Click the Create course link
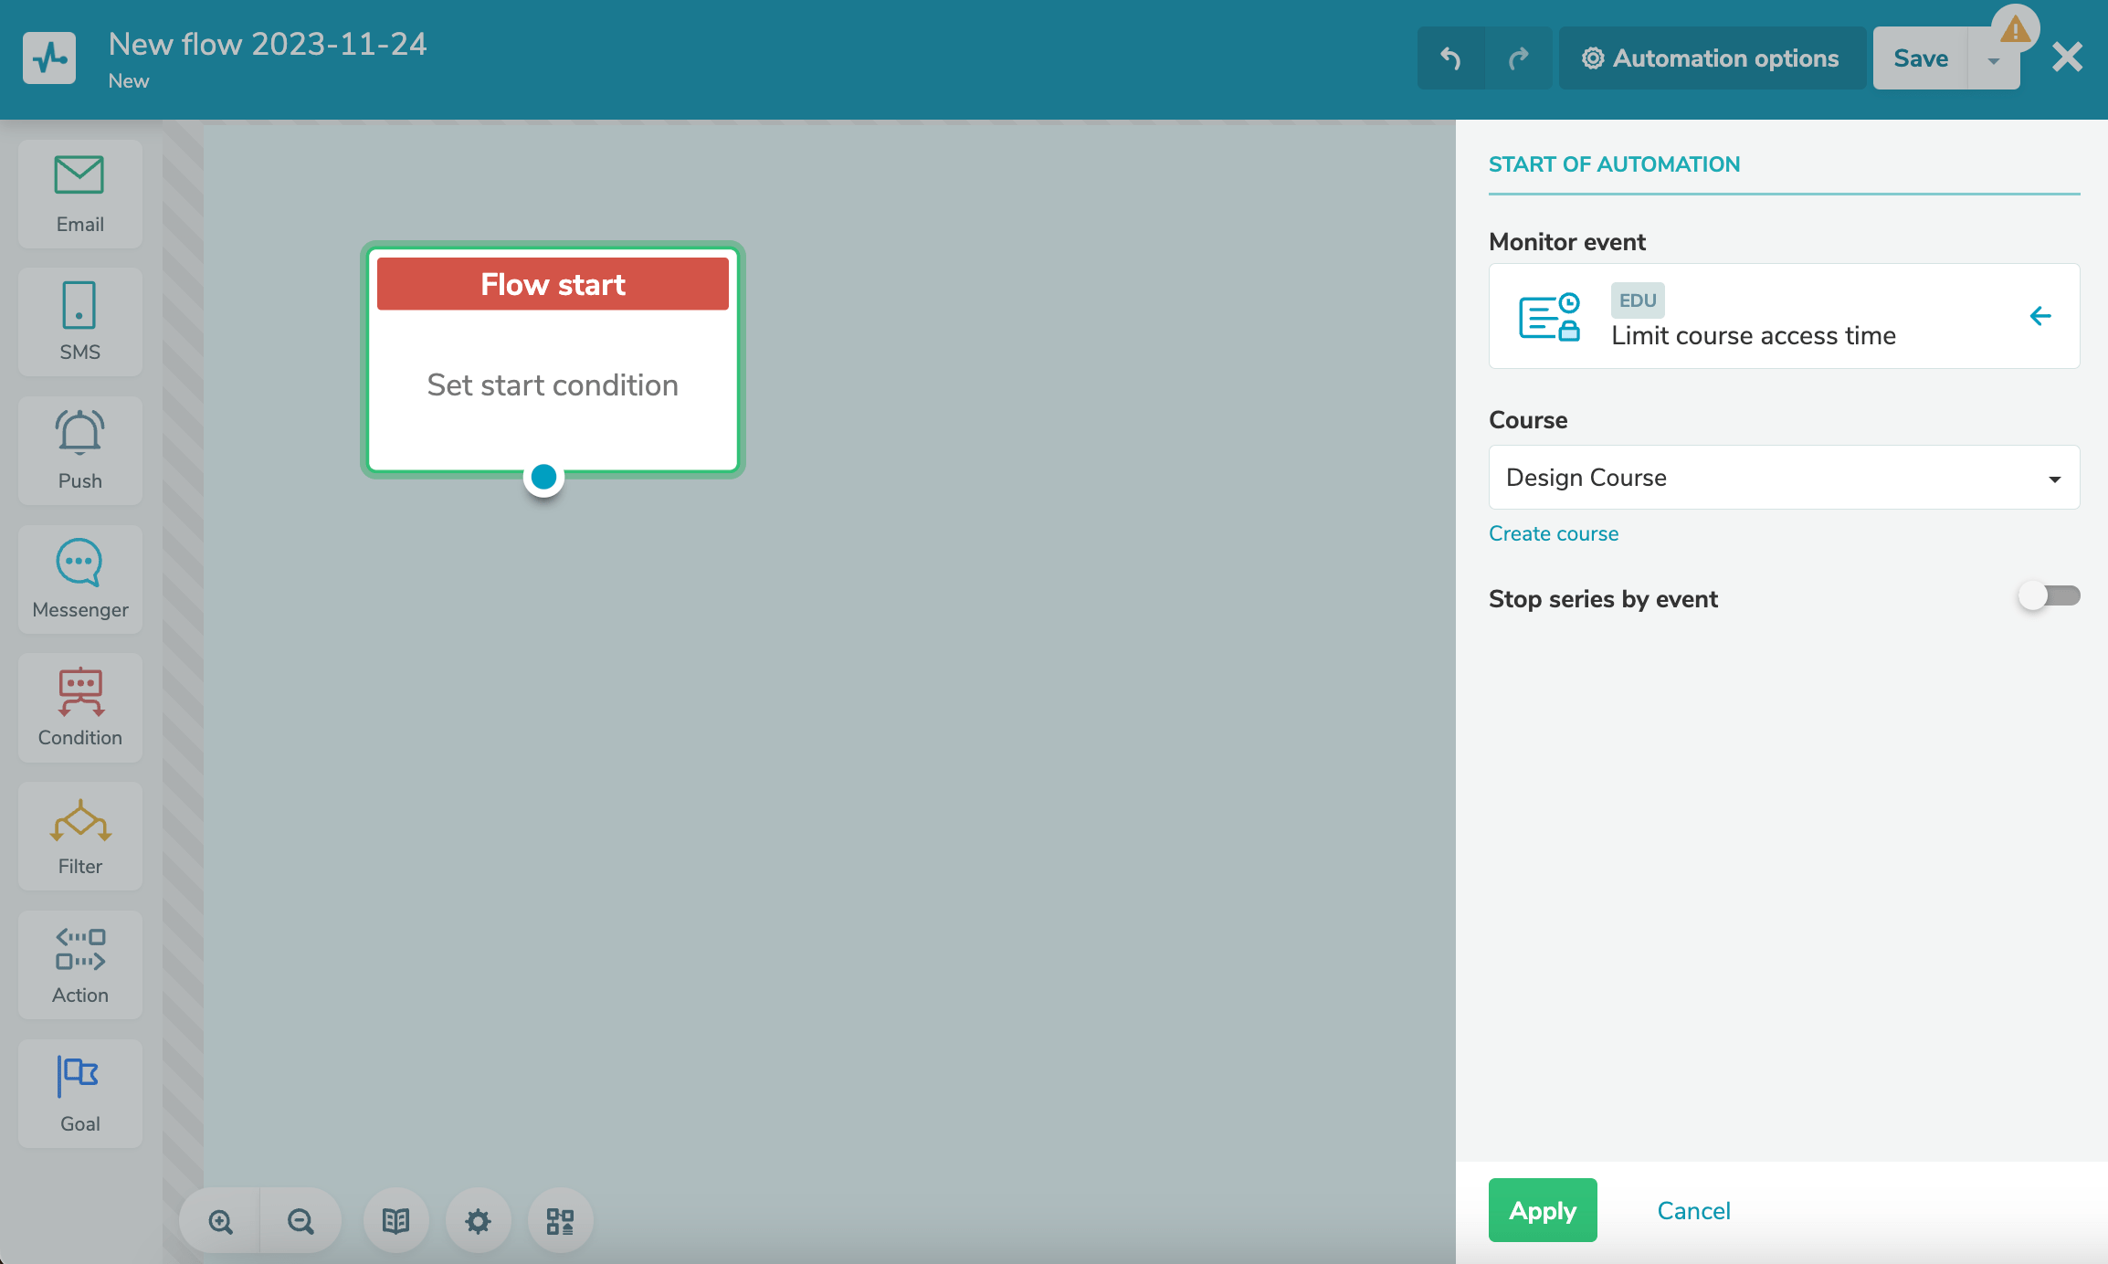The height and width of the screenshot is (1264, 2108). coord(1553,533)
